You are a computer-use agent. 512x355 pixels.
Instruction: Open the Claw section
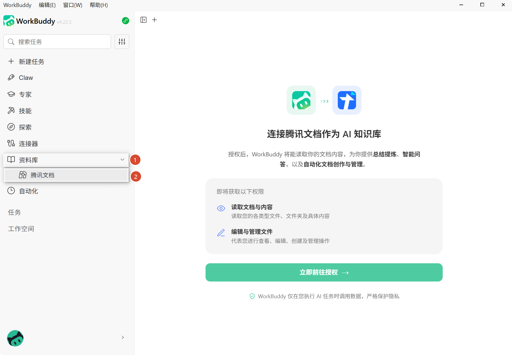click(x=66, y=78)
